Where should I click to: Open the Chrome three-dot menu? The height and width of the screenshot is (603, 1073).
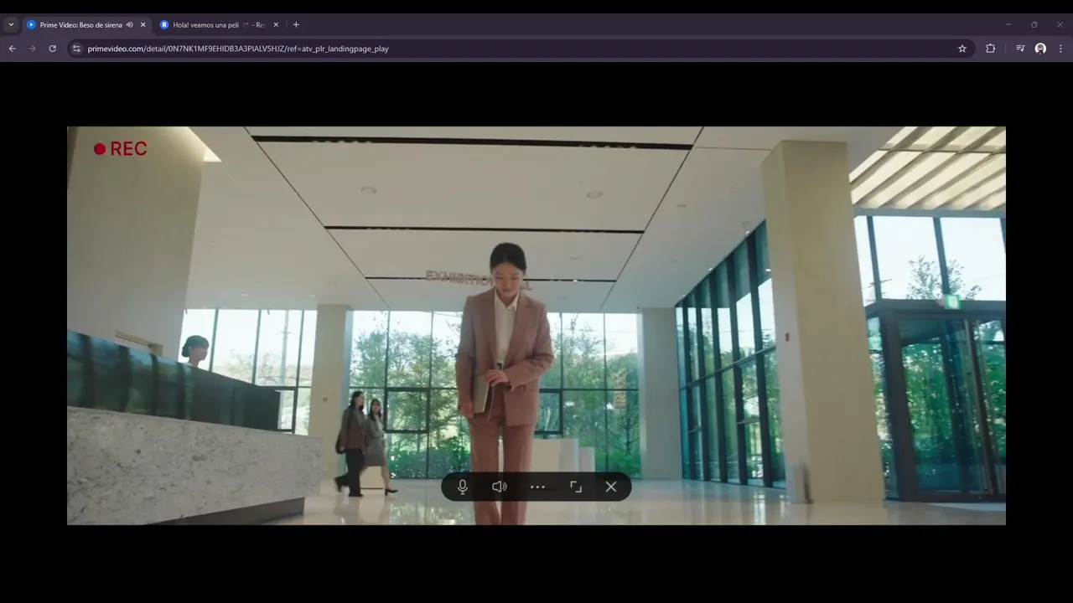(x=1060, y=49)
